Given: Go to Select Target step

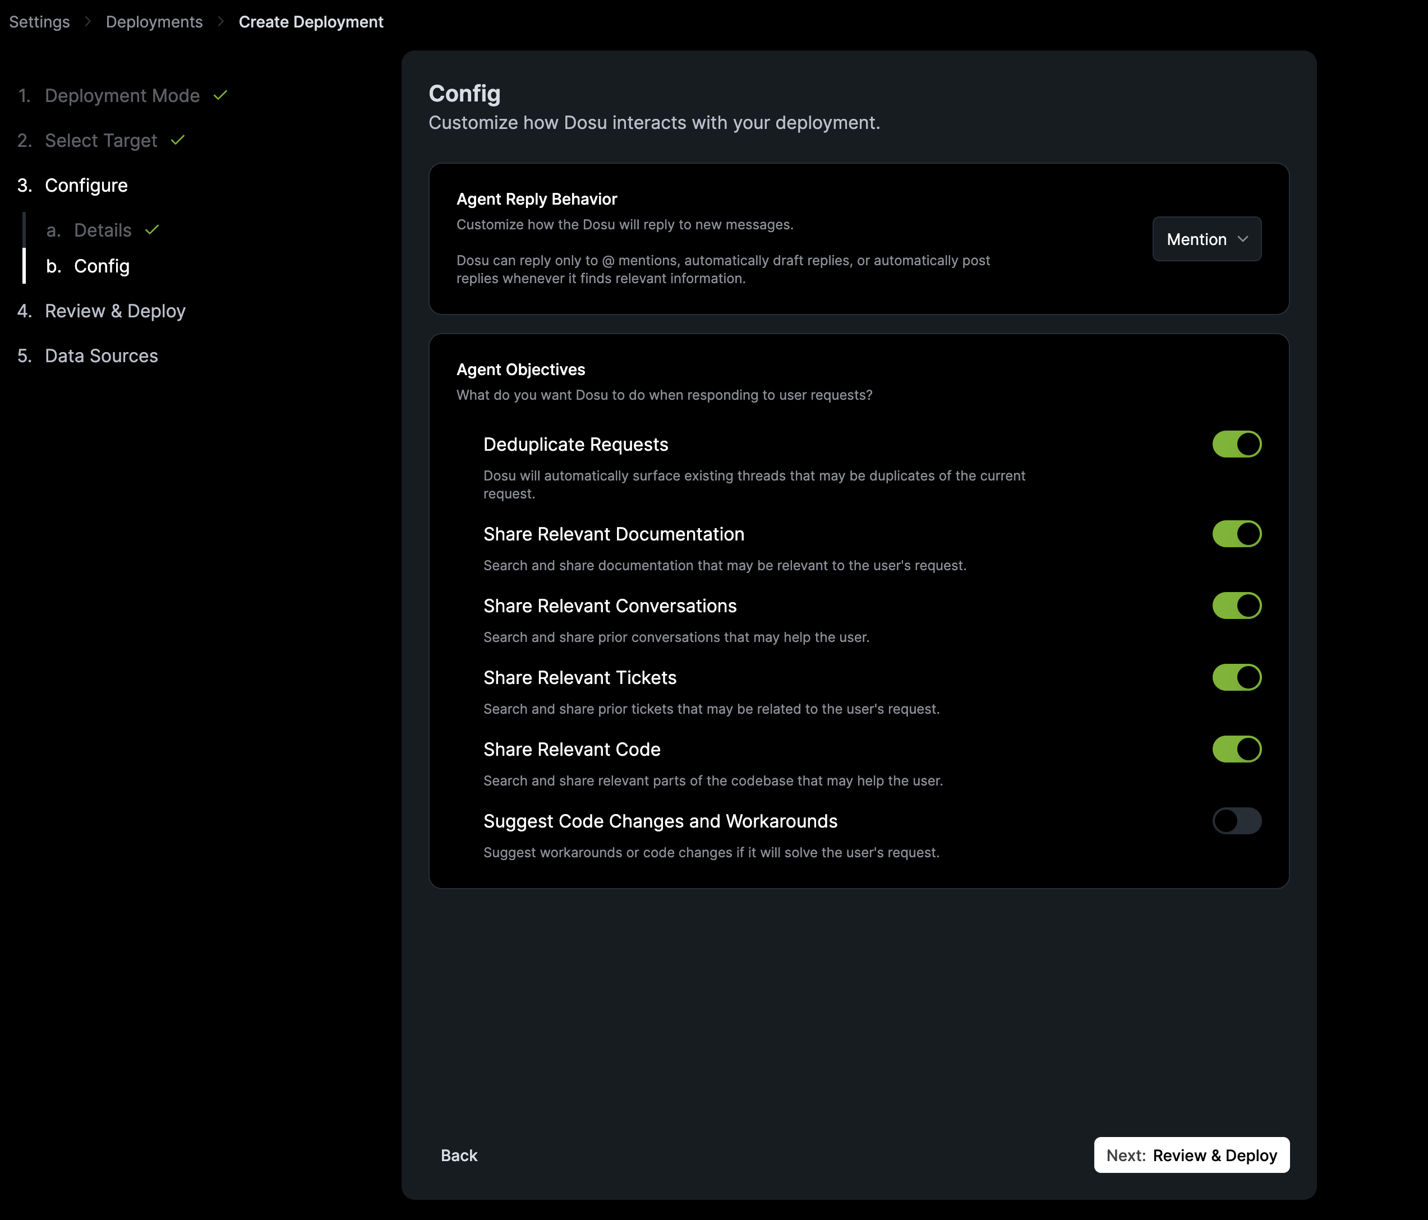Looking at the screenshot, I should click(100, 141).
